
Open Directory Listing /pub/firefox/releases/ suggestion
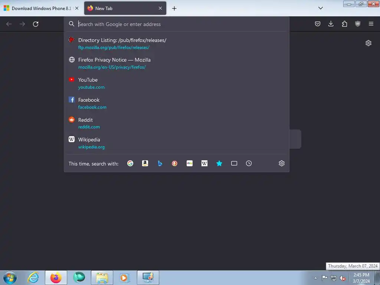[x=176, y=44]
